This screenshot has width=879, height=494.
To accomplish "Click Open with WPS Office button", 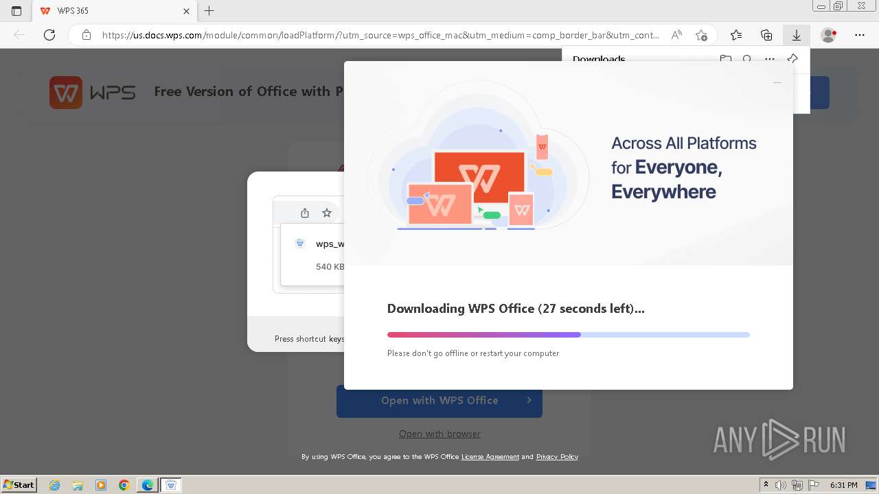I will [439, 401].
